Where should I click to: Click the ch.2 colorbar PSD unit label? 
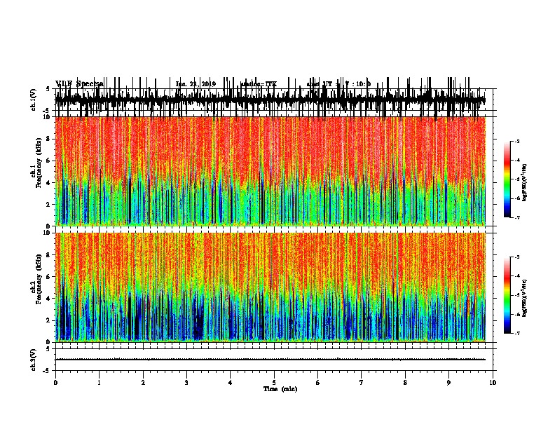(x=525, y=299)
